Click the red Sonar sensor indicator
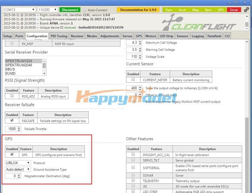 (x=234, y=10)
